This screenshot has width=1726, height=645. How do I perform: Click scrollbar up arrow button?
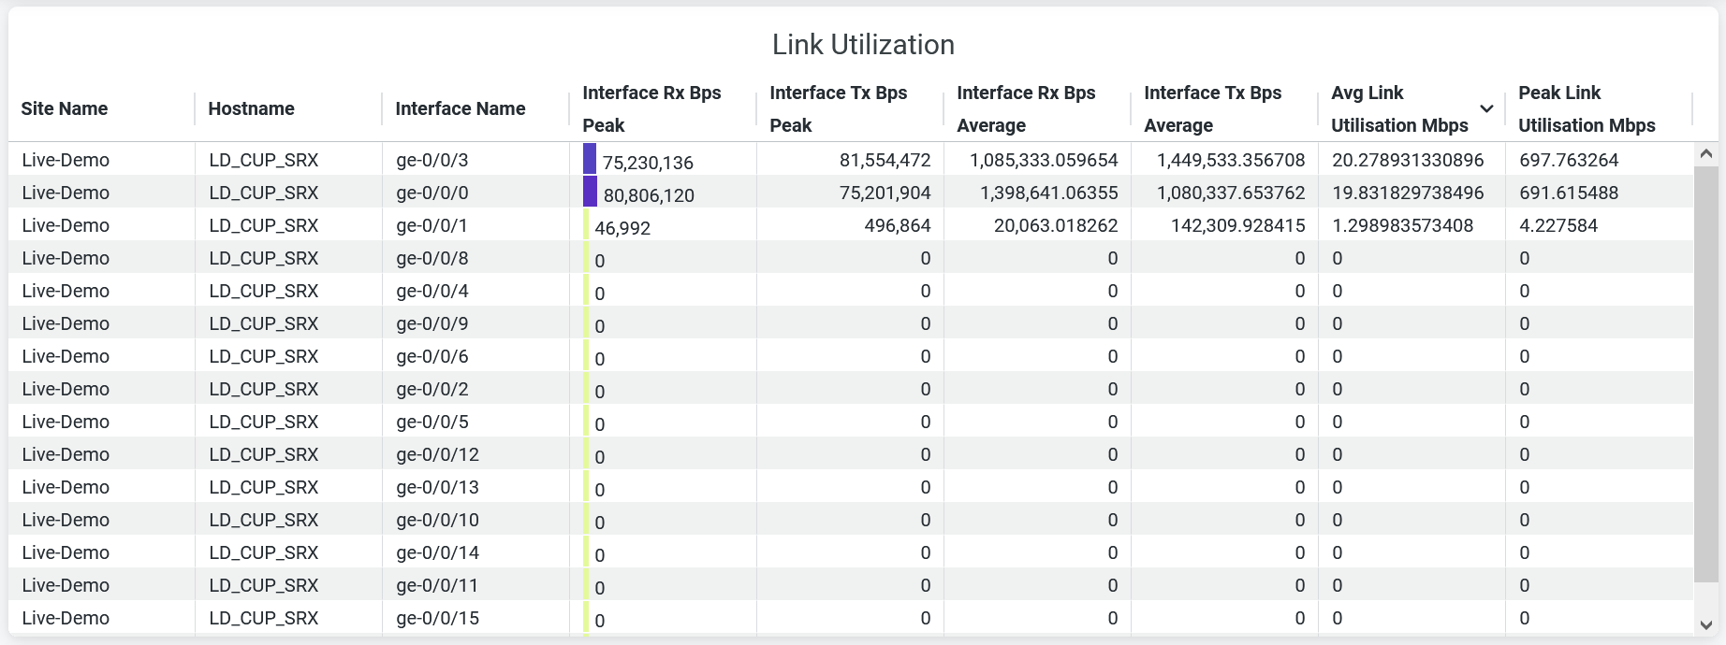pyautogui.click(x=1705, y=154)
